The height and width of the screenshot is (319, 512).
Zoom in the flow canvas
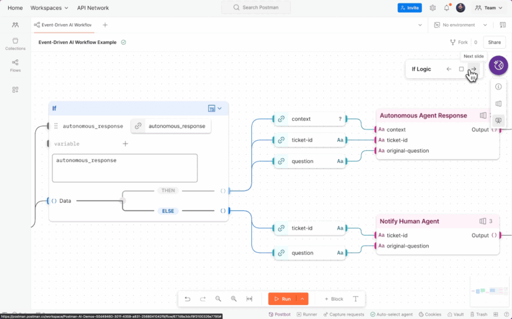pos(234,299)
